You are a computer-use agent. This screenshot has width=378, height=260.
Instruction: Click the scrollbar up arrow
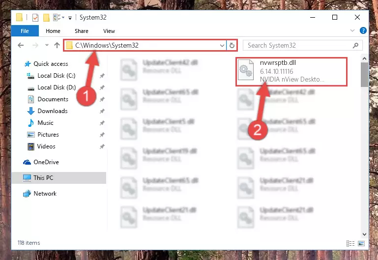(x=364, y=58)
